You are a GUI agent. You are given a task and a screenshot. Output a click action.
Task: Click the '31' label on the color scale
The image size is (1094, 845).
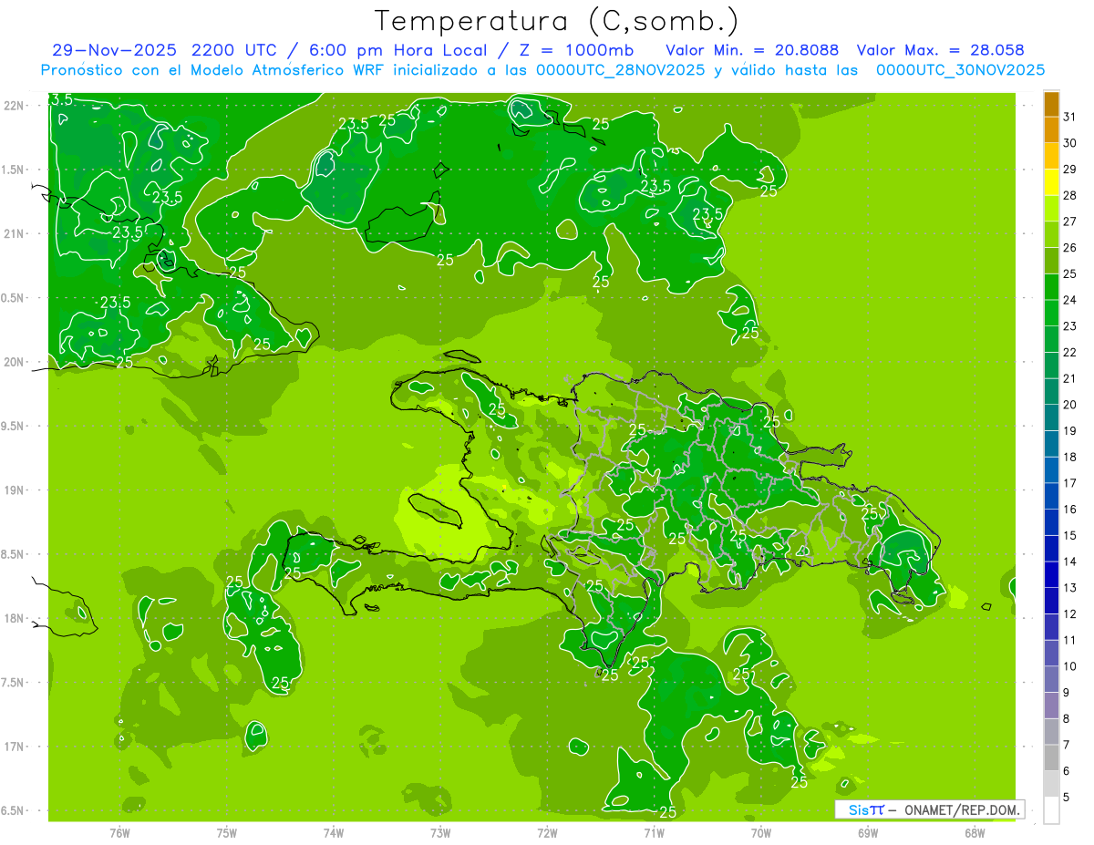click(1070, 117)
